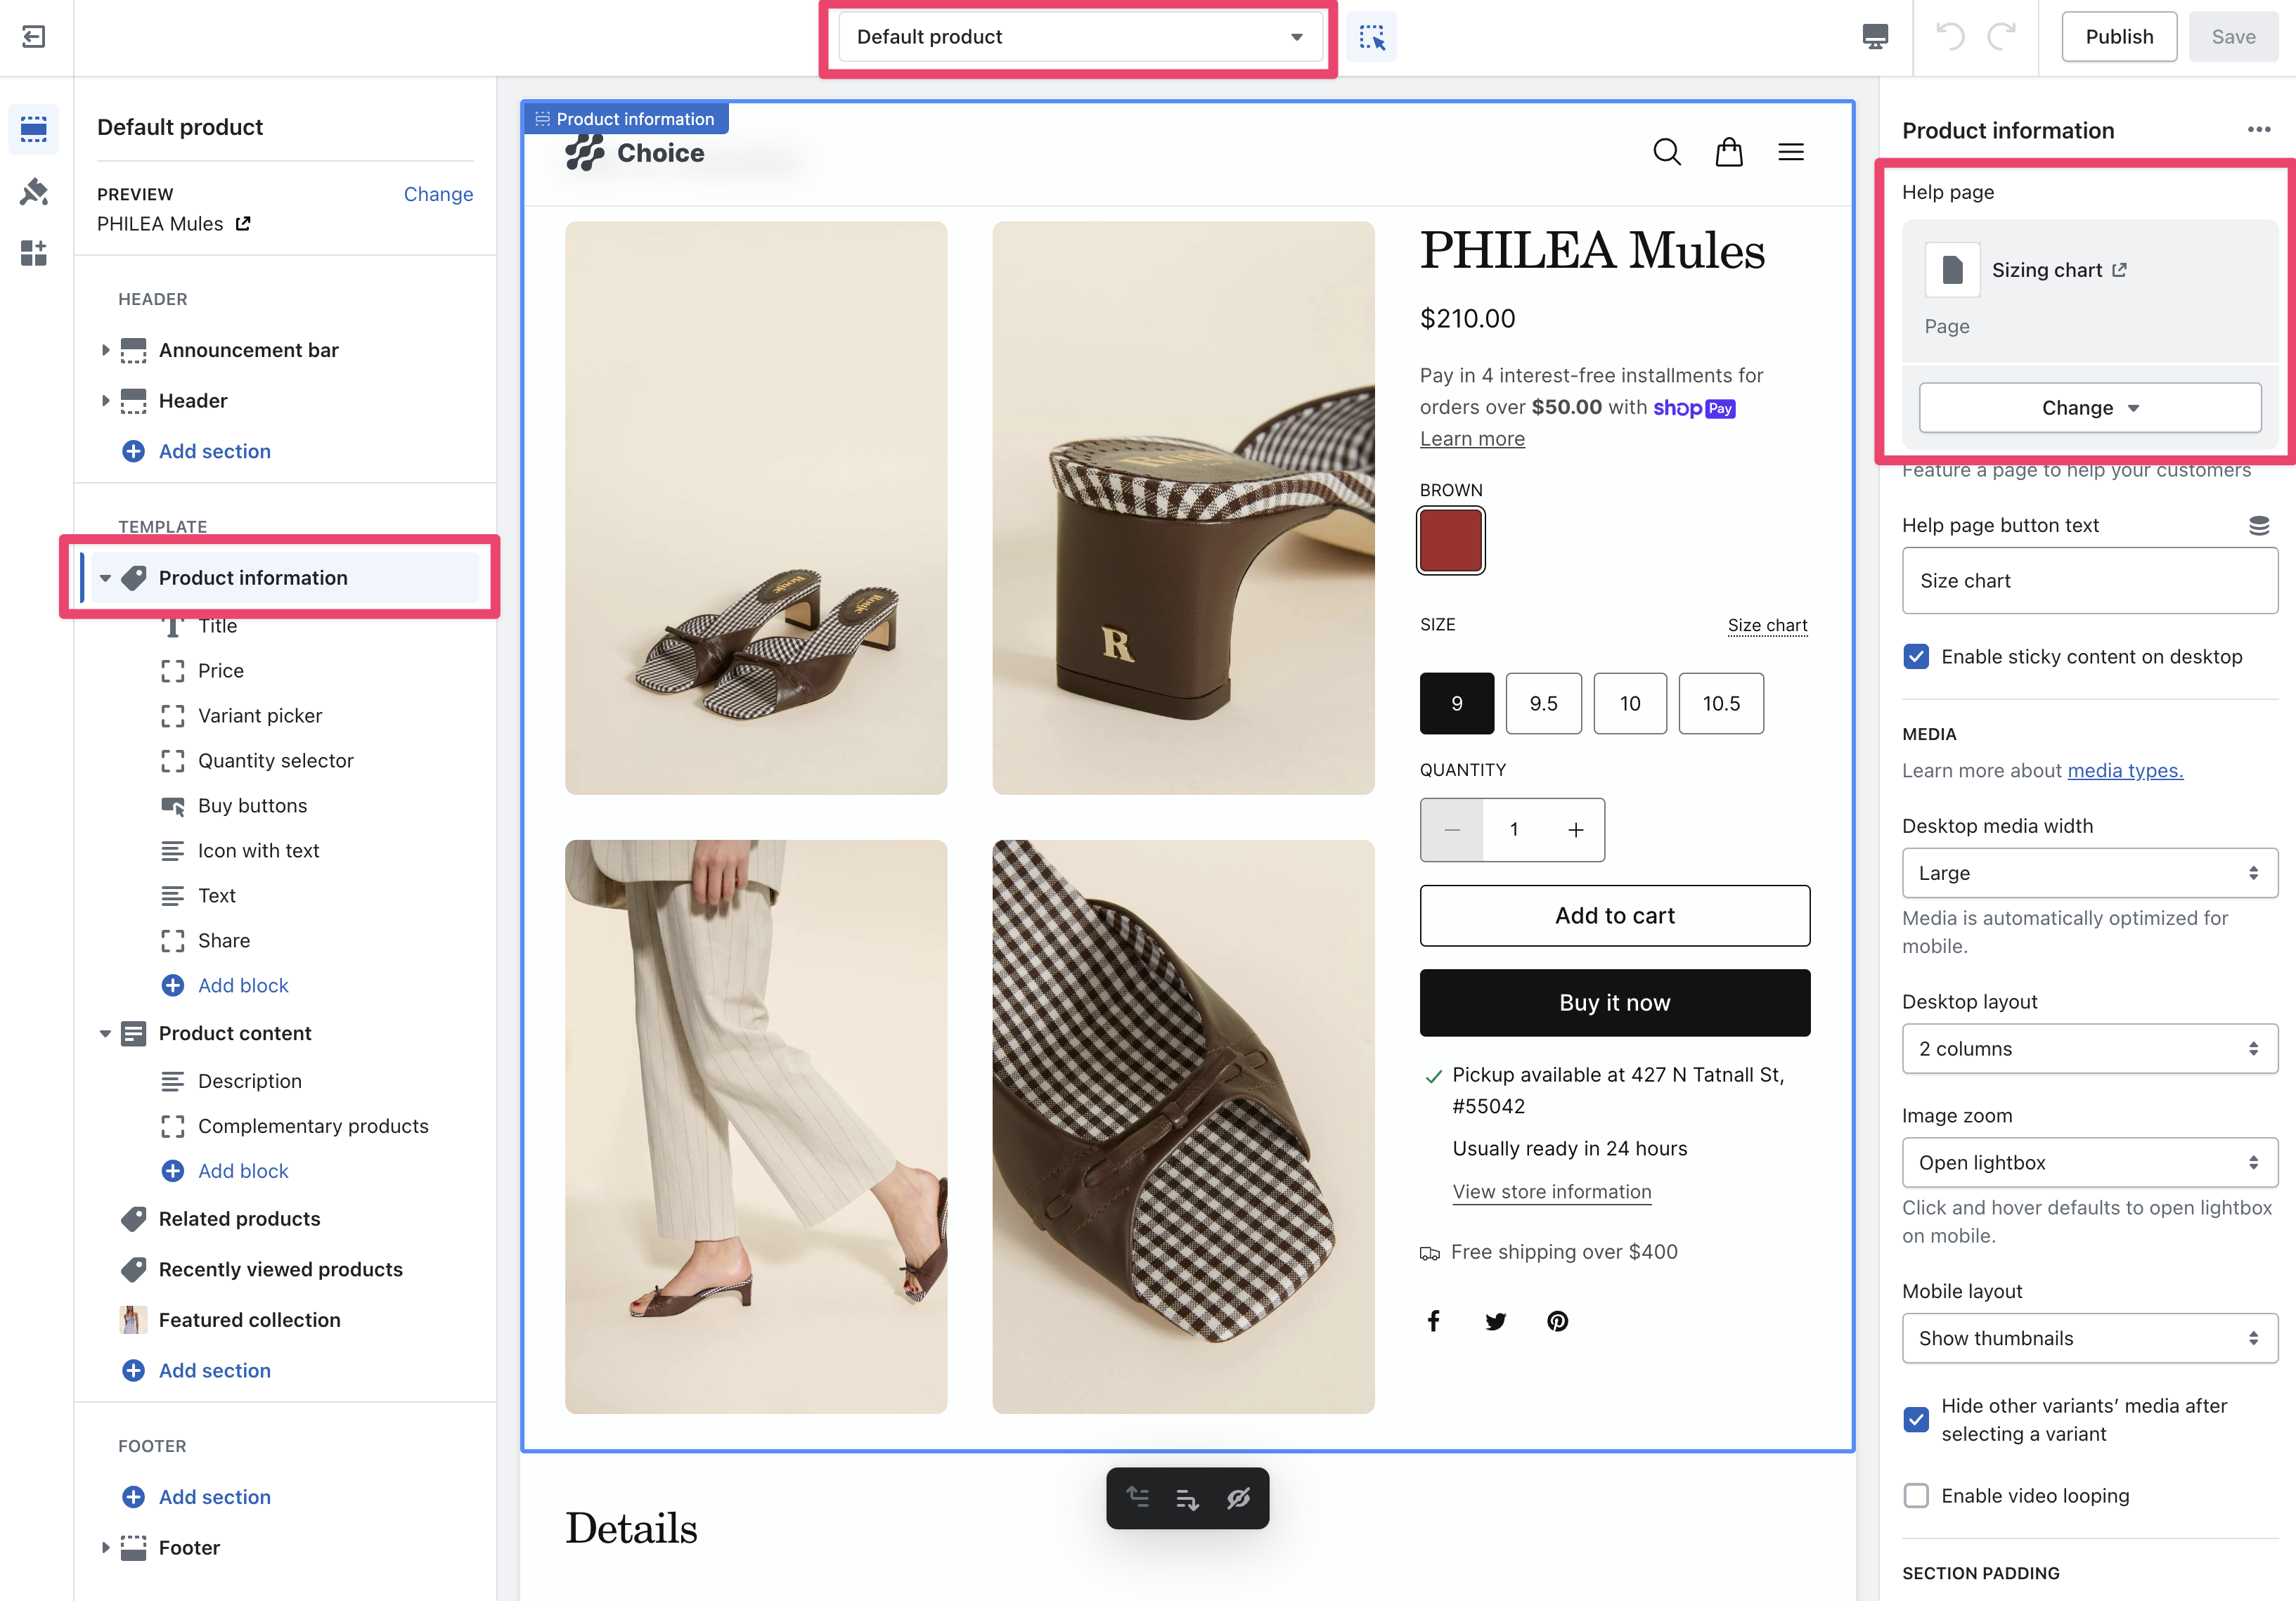Open the Desktop layout dropdown
This screenshot has width=2296, height=1601.
pos(2089,1049)
